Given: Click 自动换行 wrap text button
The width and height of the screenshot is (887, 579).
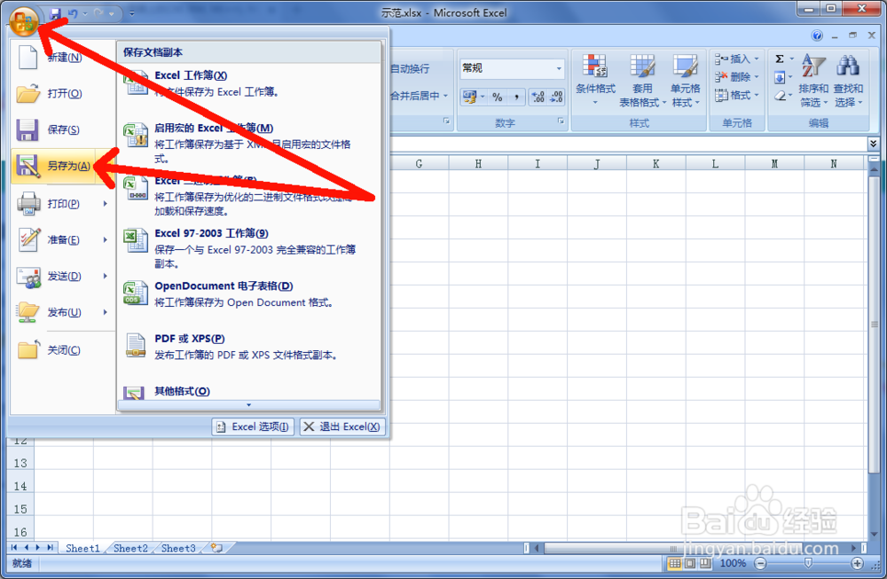Looking at the screenshot, I should (x=410, y=68).
